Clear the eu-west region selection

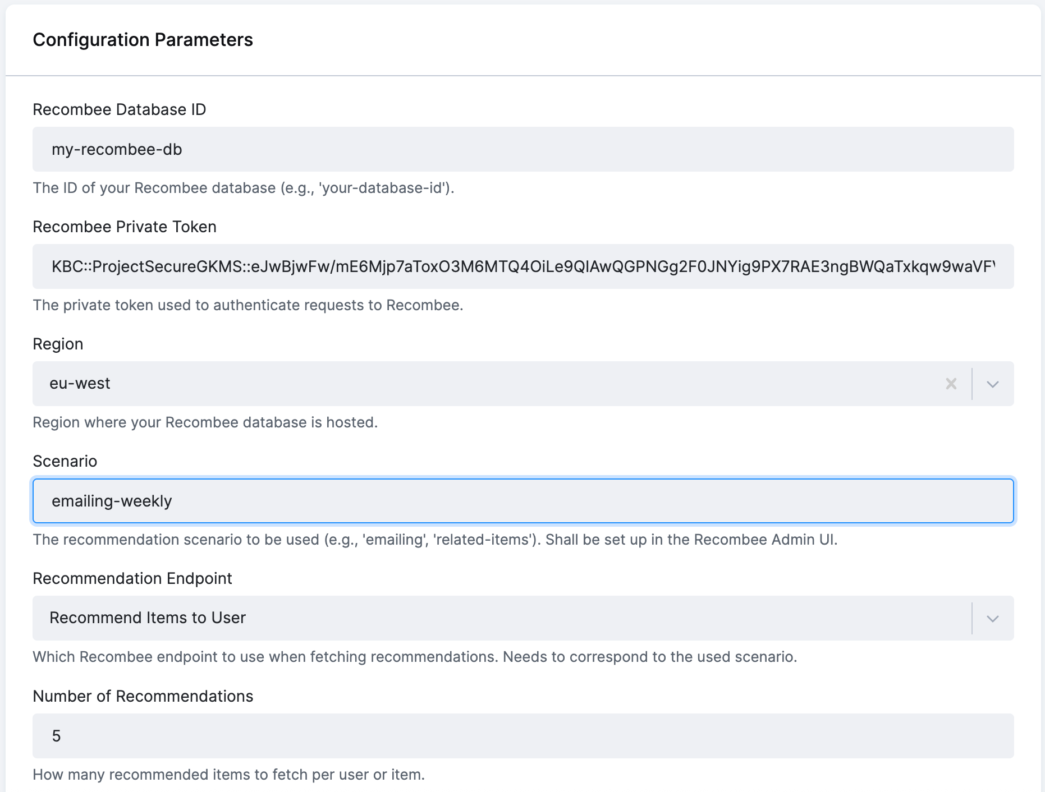click(x=951, y=384)
